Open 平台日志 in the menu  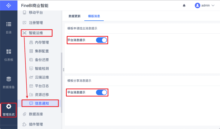[42, 86]
